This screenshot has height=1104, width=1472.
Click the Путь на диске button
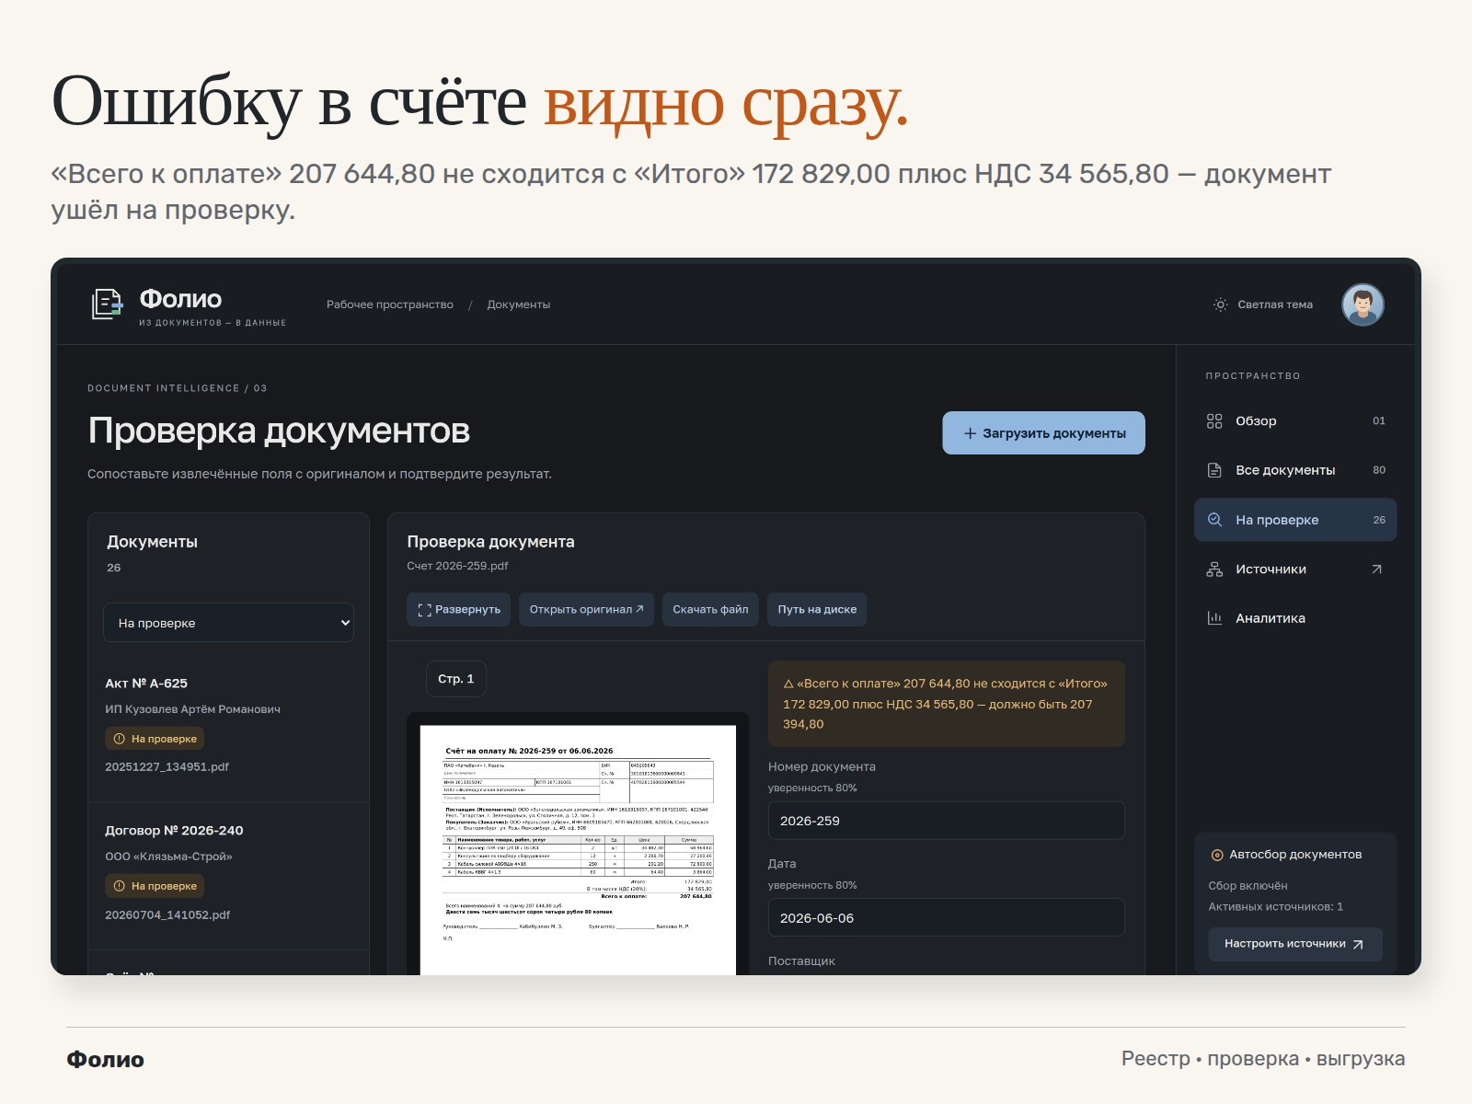(817, 609)
